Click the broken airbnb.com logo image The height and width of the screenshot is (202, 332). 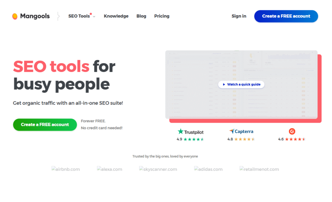65,169
